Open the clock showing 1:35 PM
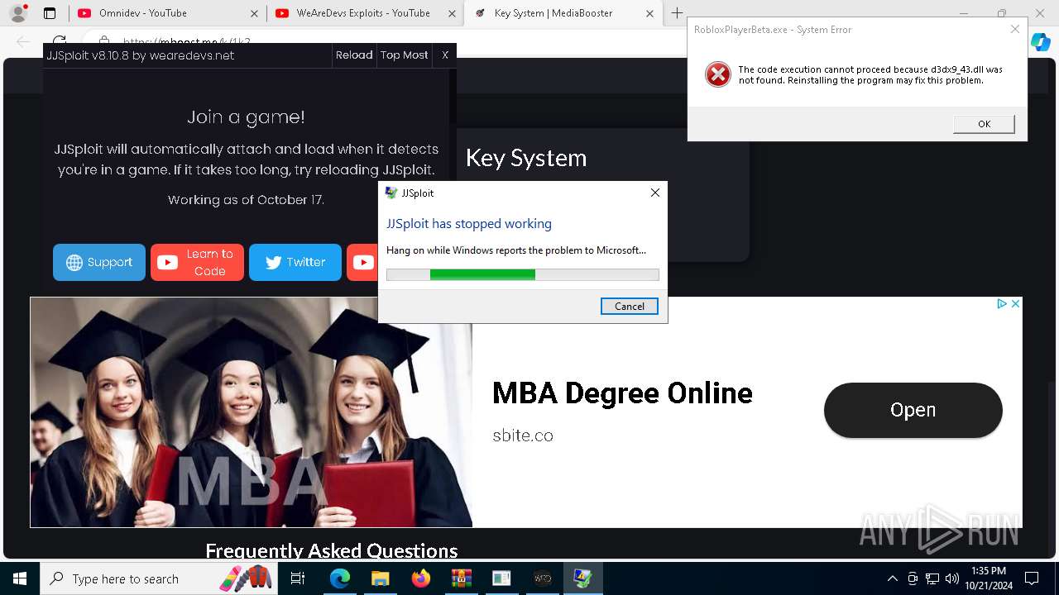This screenshot has height=595, width=1059. pos(988,578)
